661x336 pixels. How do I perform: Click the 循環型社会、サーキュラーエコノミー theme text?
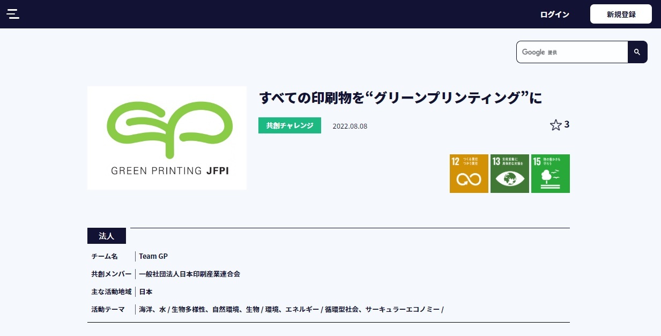[x=382, y=309]
